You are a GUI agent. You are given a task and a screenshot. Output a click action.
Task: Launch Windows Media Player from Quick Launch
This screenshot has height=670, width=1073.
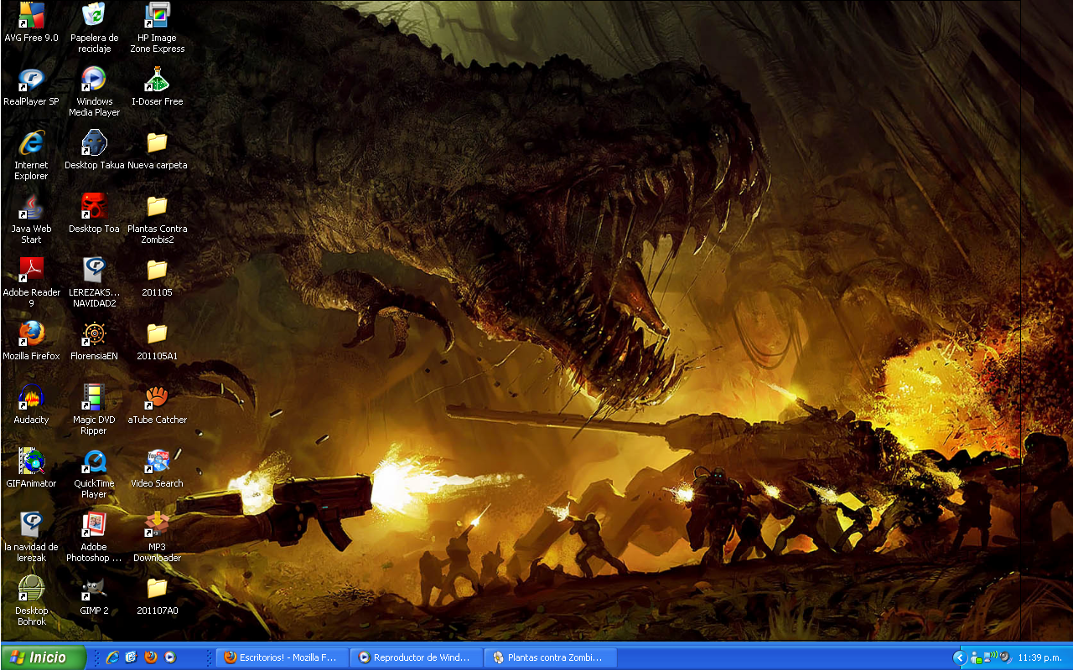[169, 657]
